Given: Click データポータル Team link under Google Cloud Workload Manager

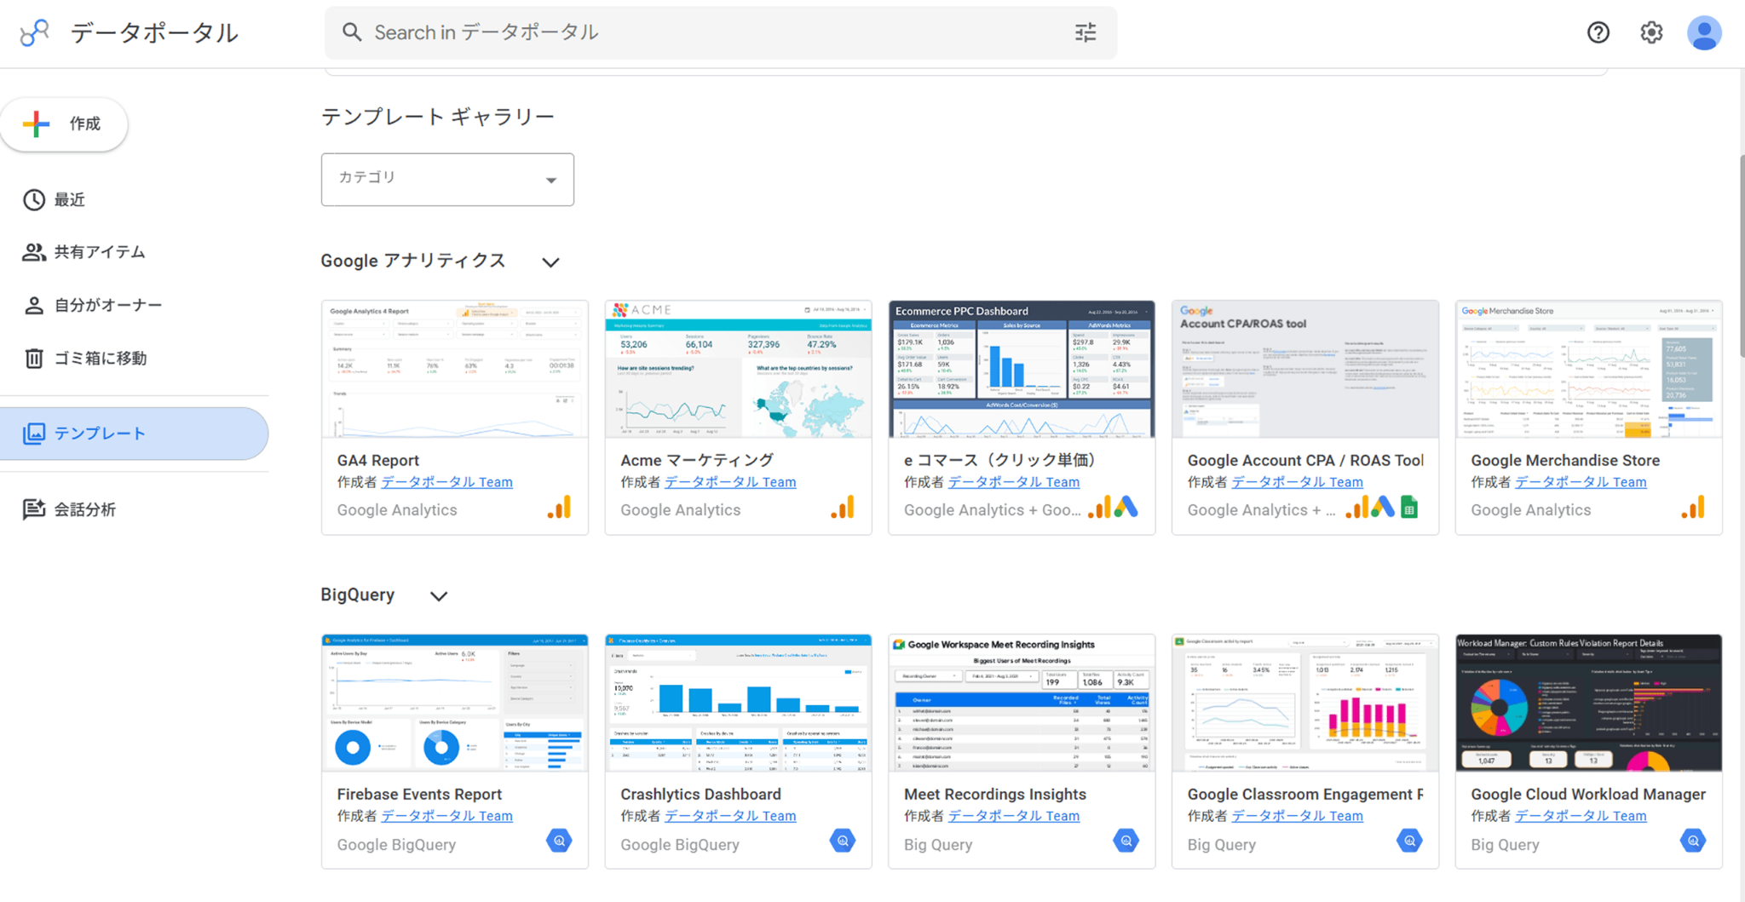Looking at the screenshot, I should [x=1581, y=816].
